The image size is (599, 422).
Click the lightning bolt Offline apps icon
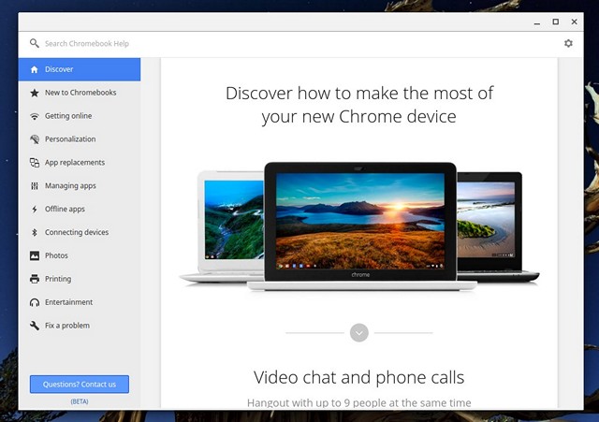(x=35, y=210)
